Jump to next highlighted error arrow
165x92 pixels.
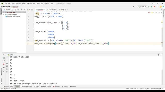click(x=161, y=13)
